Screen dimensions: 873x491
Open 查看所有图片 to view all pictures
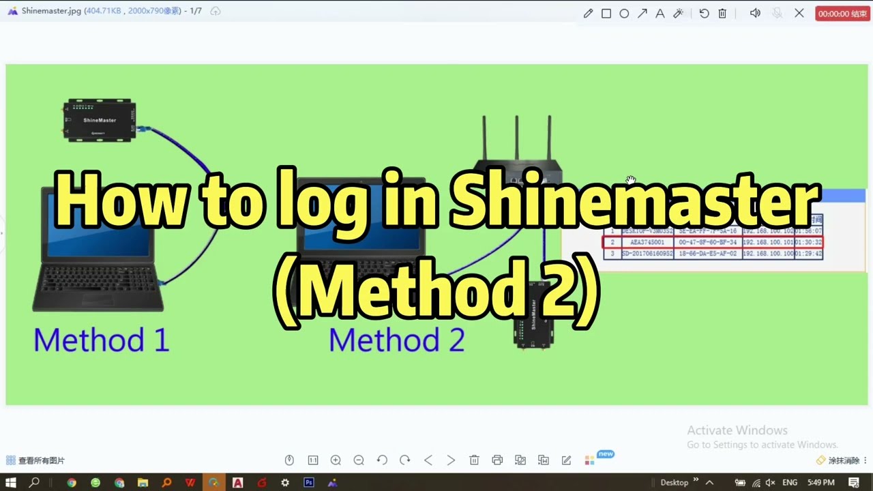point(35,460)
